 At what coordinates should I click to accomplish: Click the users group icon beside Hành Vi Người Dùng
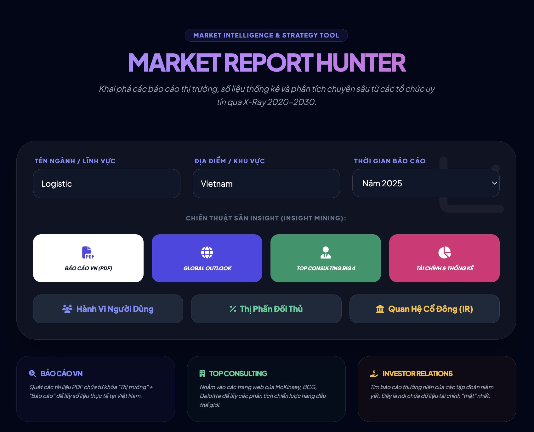[x=67, y=309]
